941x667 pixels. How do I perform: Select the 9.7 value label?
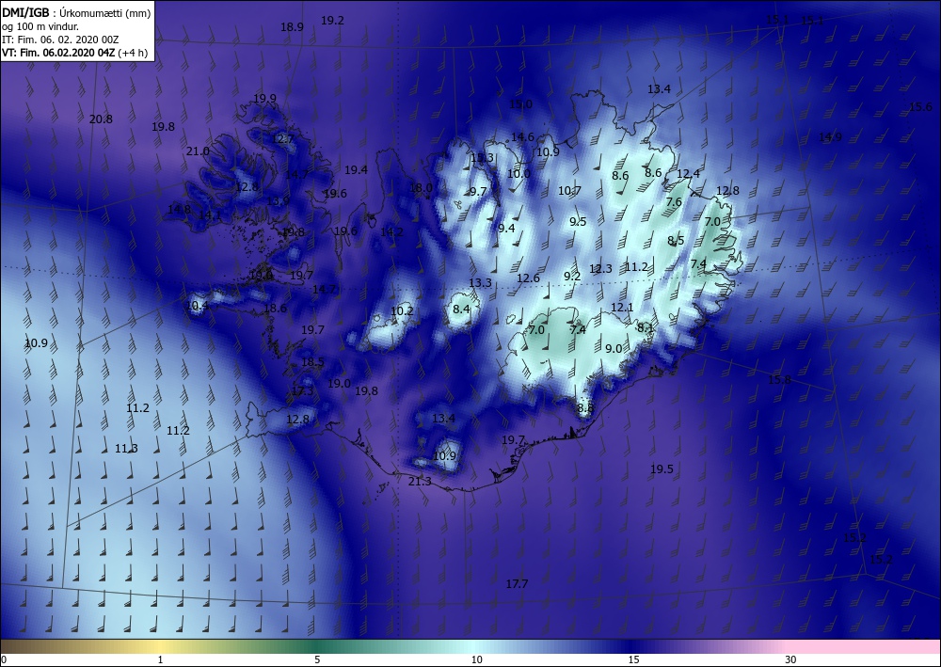point(478,191)
